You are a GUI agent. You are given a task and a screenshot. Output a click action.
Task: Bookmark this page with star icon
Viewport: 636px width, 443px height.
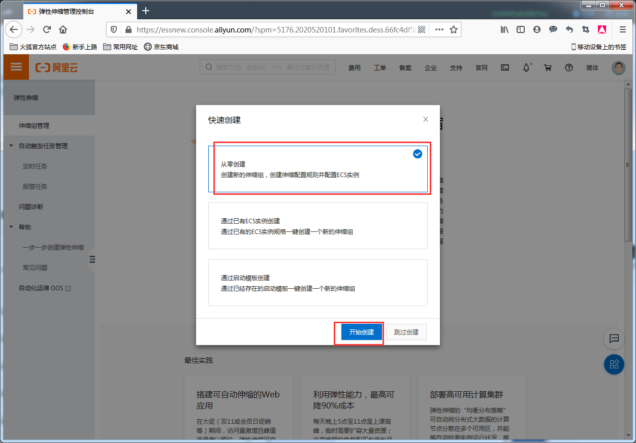coord(454,29)
